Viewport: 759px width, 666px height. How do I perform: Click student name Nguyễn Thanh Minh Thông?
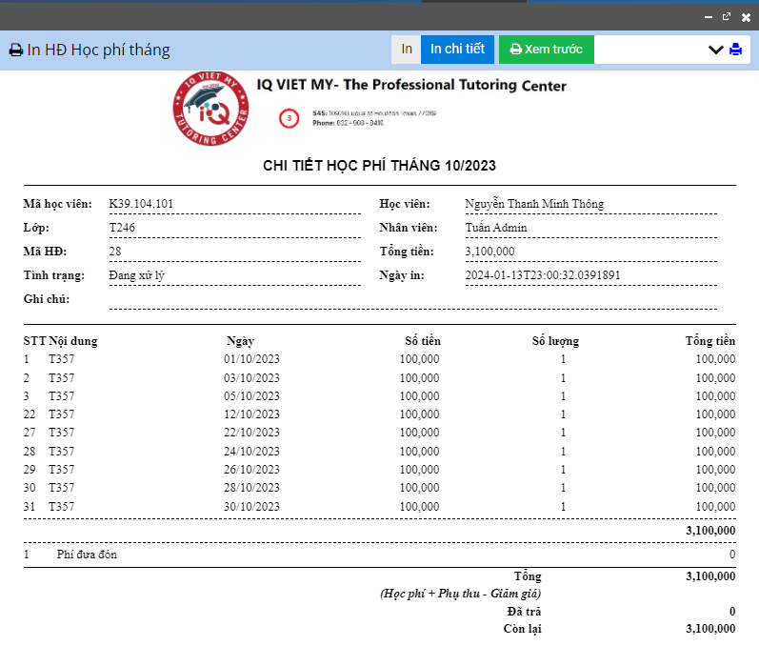(x=533, y=204)
